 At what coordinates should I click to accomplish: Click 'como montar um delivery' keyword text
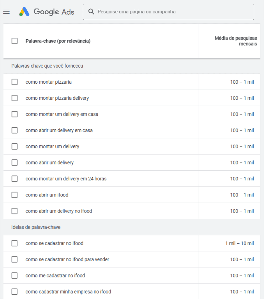pos(52,147)
